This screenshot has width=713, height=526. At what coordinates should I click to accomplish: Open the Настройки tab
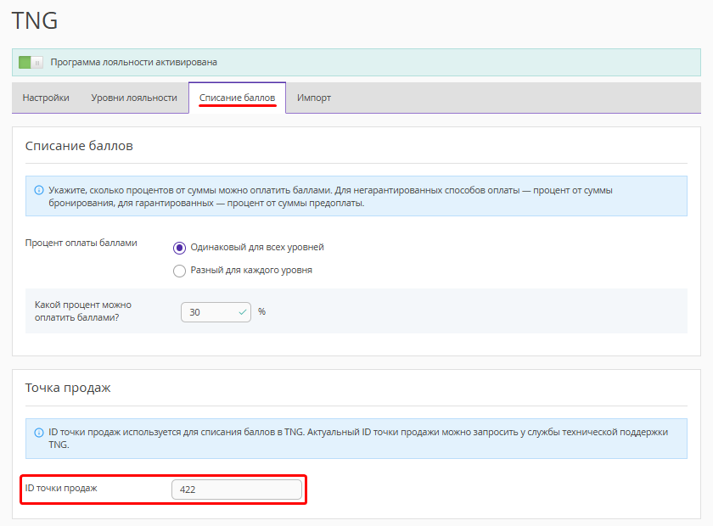click(46, 98)
